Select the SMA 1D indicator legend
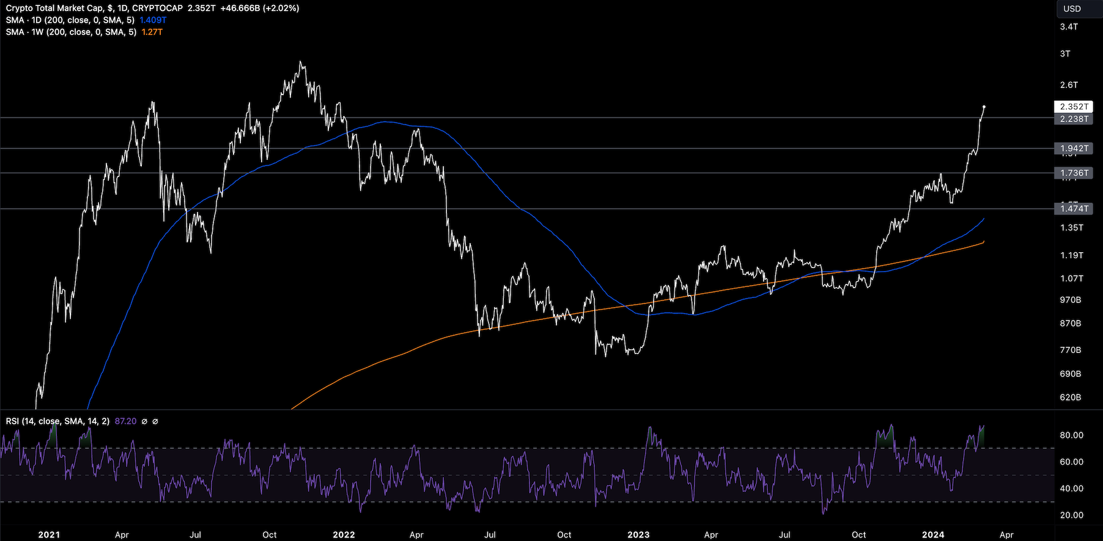This screenshot has width=1103, height=541. [70, 20]
